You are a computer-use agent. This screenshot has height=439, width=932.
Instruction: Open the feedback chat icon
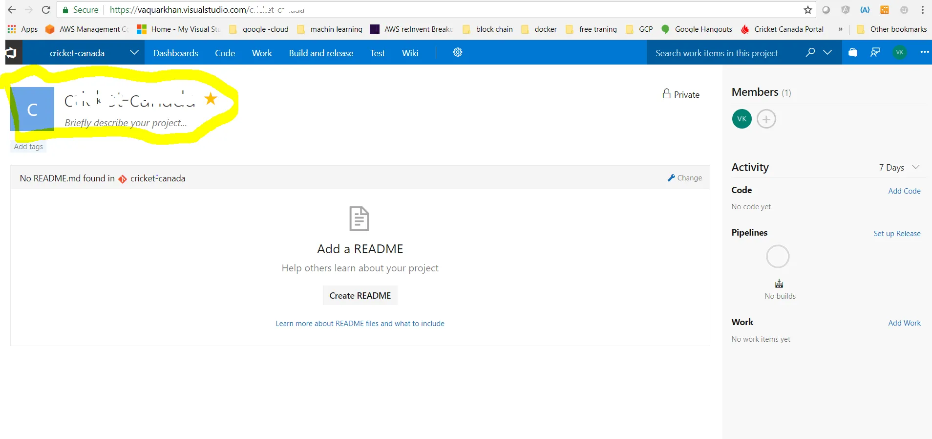coord(875,52)
